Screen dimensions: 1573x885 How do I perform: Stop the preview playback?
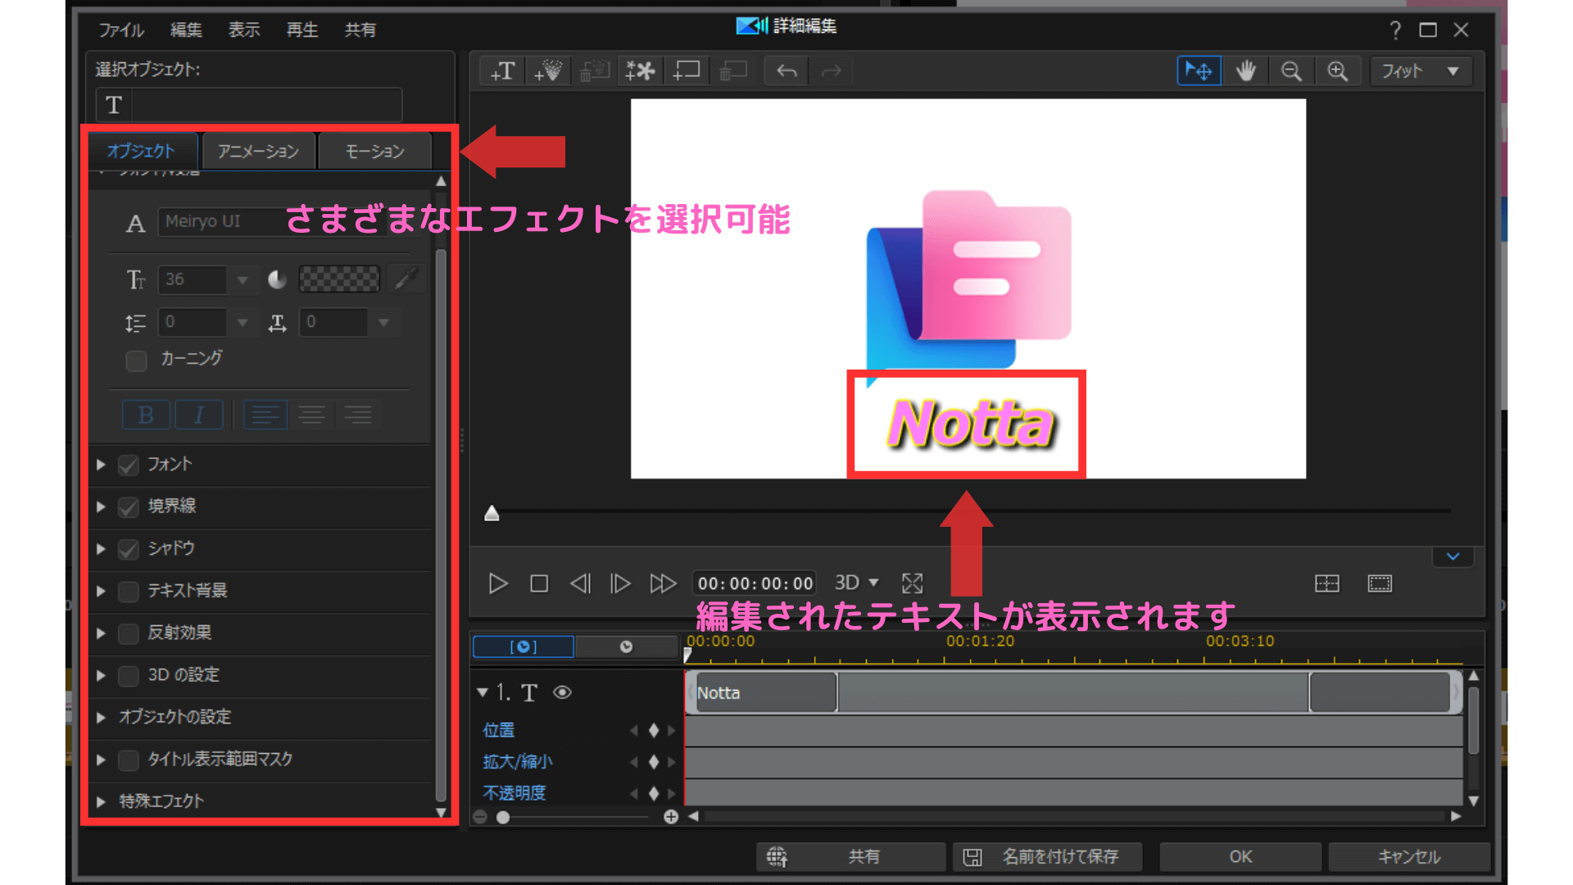pos(538,583)
